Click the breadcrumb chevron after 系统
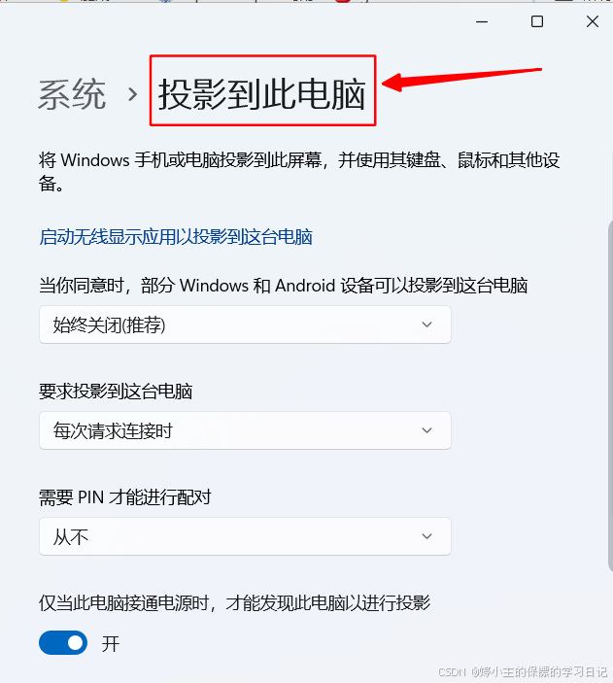 (132, 94)
